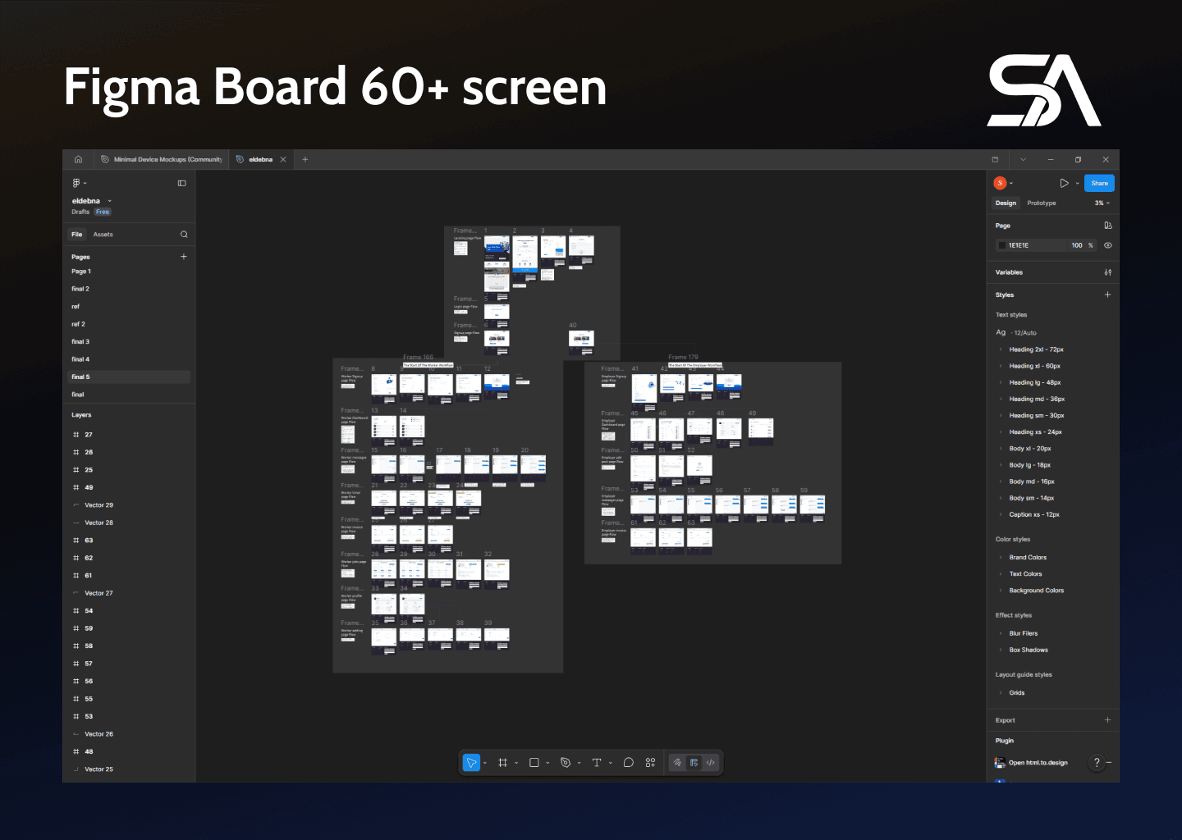
Task: Expand the Background Colors style group
Action: (x=1001, y=591)
